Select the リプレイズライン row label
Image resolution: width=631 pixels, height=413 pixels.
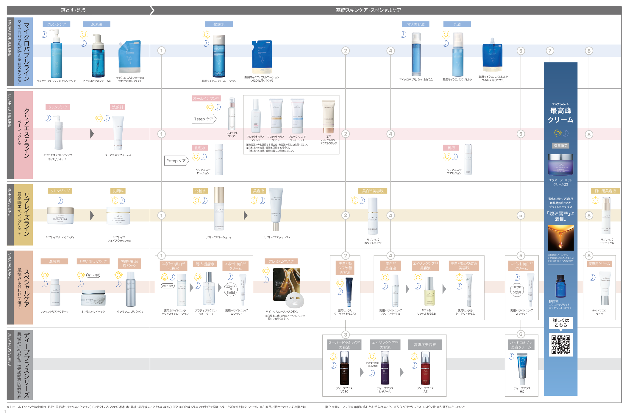pos(23,215)
